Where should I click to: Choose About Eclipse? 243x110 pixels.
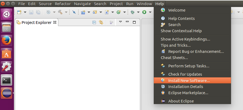(x=192, y=101)
